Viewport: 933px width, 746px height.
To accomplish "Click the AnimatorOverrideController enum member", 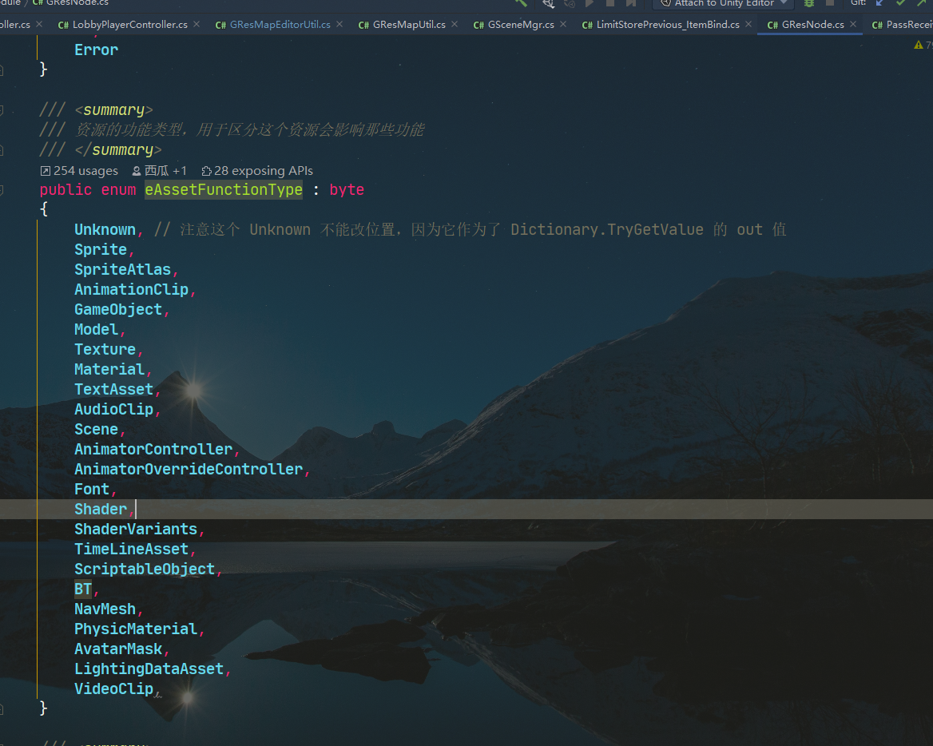I will click(189, 470).
